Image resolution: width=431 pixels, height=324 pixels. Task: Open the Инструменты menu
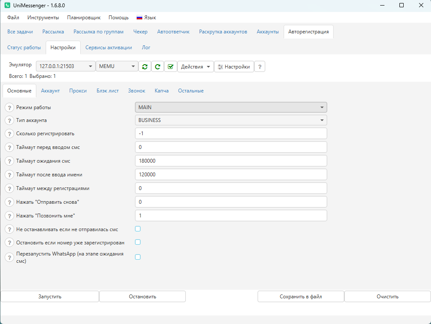pyautogui.click(x=43, y=18)
